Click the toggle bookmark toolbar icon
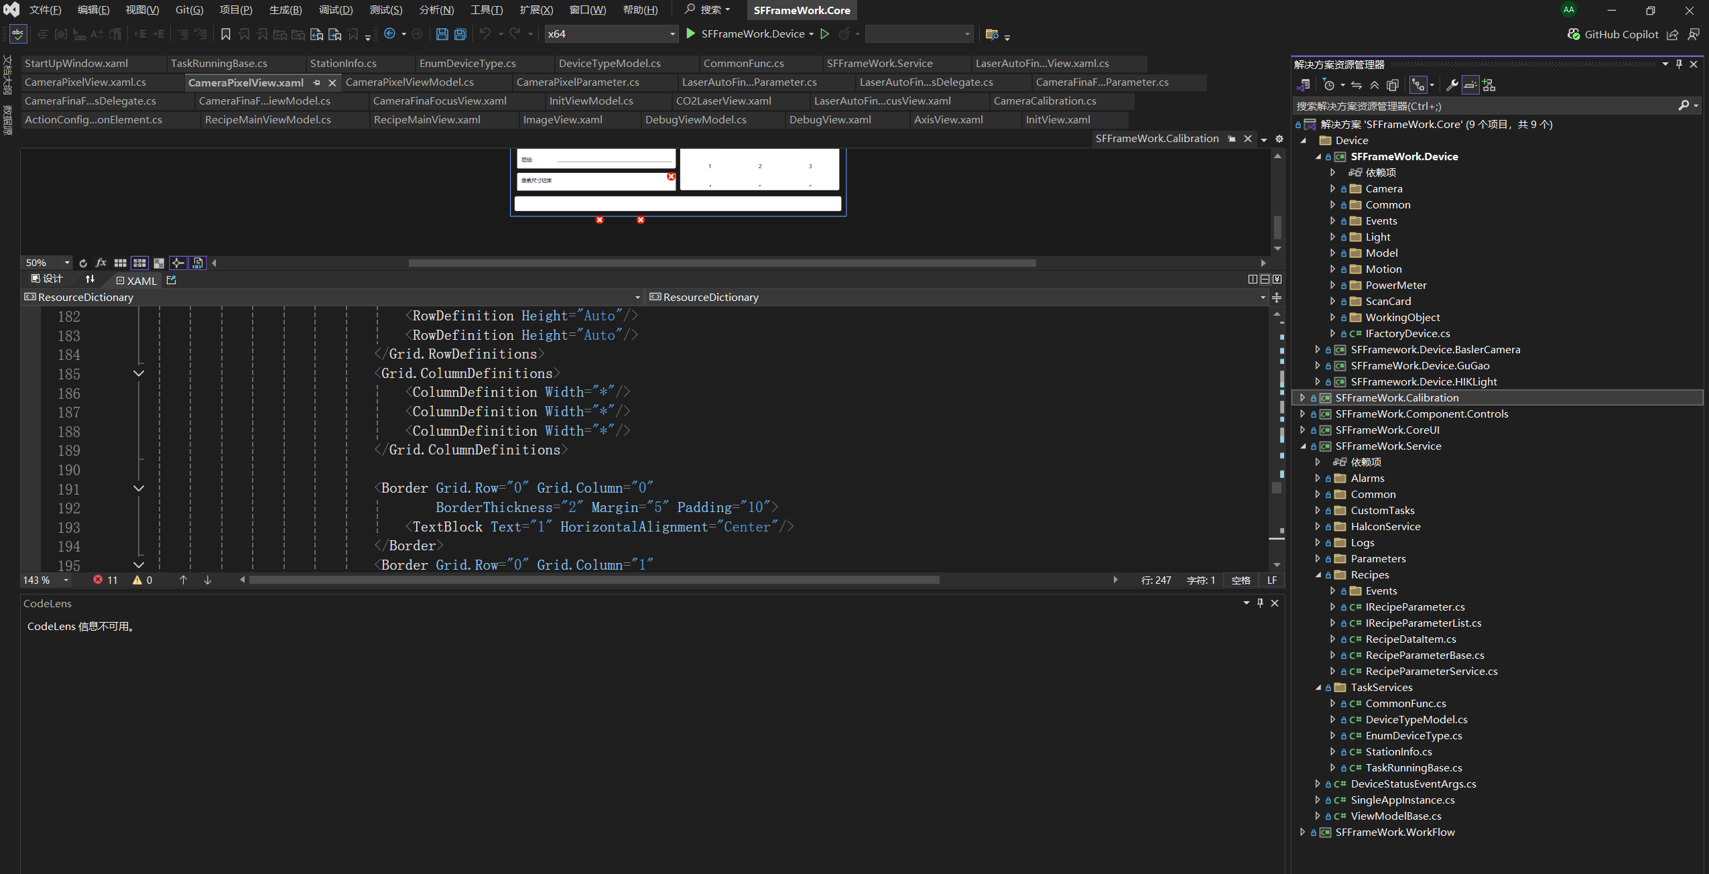 pos(226,34)
